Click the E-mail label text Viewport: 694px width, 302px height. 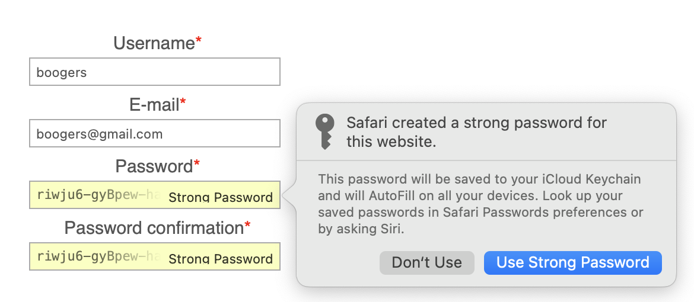click(x=154, y=105)
